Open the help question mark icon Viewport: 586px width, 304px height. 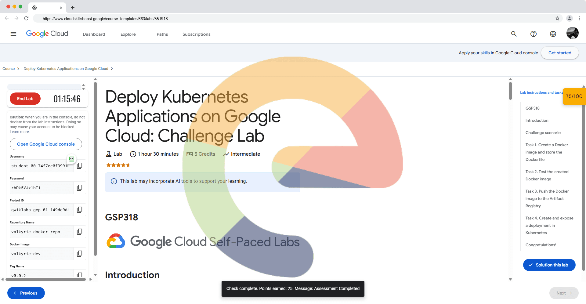pos(534,34)
